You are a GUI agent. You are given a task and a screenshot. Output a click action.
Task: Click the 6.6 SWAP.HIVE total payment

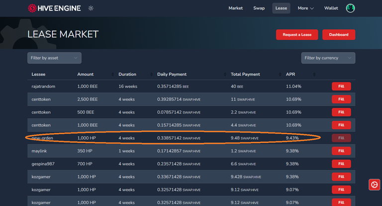[x=243, y=164]
